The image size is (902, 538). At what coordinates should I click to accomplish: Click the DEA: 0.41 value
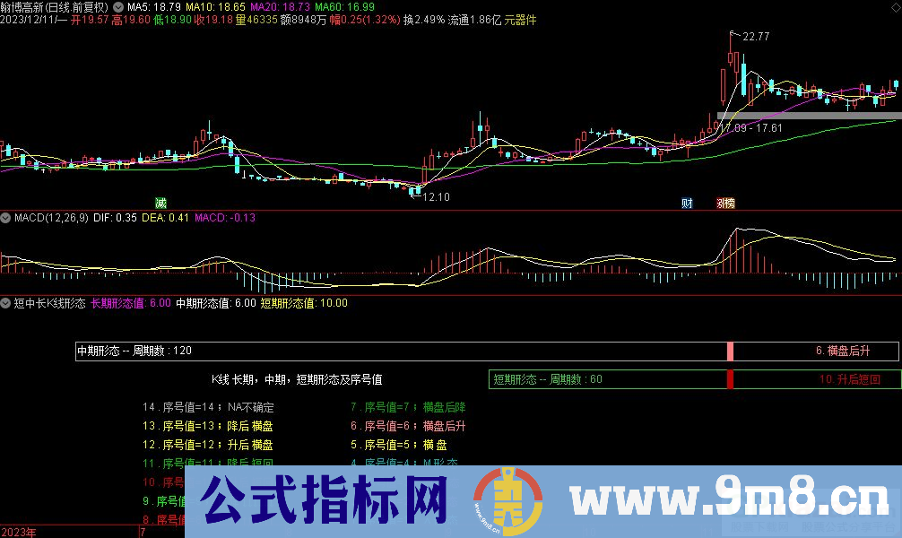(165, 218)
